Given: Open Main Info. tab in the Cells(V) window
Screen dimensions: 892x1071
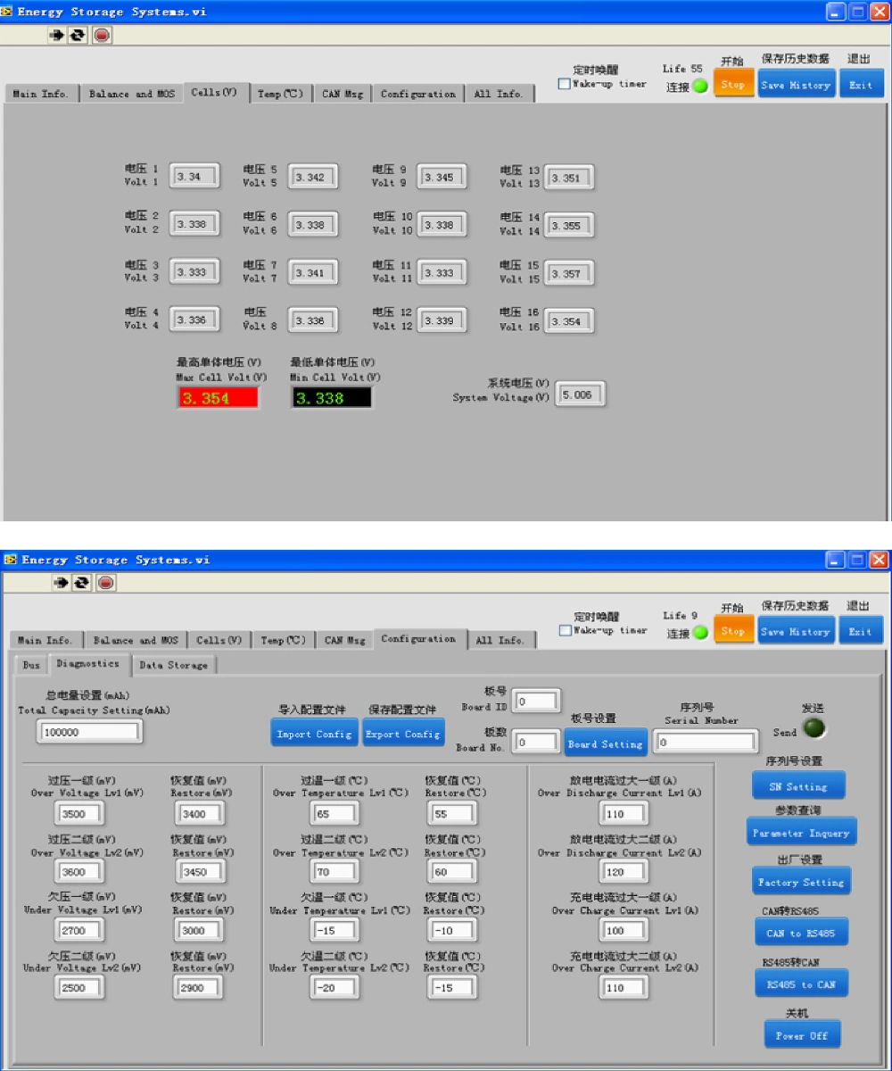Looking at the screenshot, I should pyautogui.click(x=41, y=94).
